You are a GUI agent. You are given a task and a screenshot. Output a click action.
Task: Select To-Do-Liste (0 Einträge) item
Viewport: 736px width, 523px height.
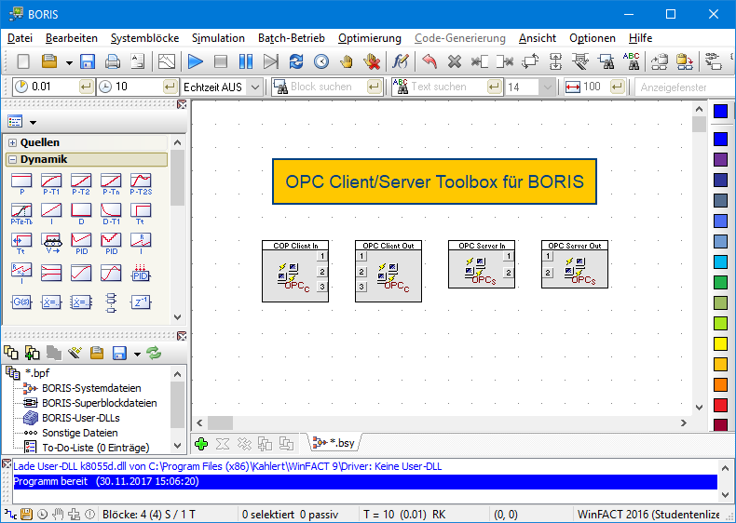click(96, 448)
